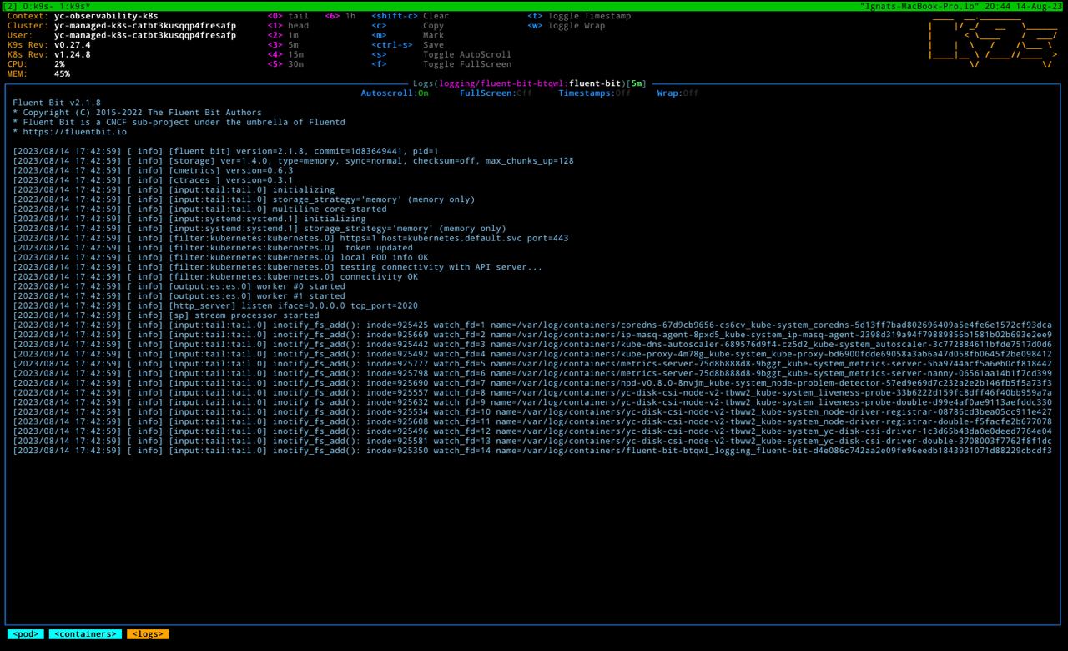
Task: Click the worker #1 started line
Action: coord(179,296)
